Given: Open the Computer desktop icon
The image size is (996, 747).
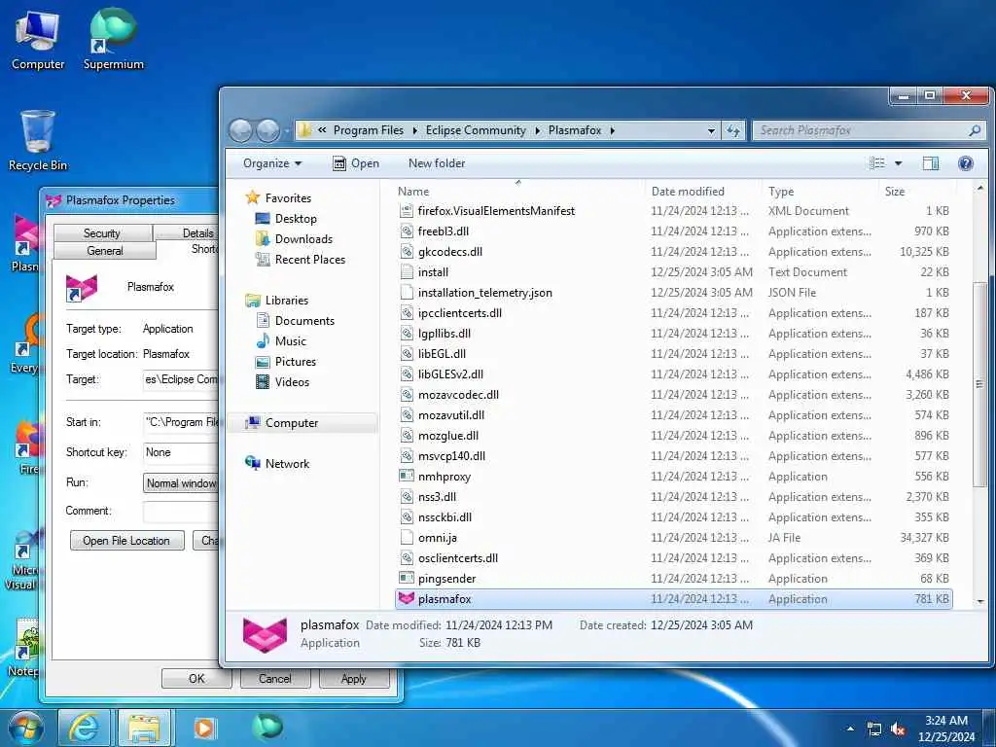Looking at the screenshot, I should pyautogui.click(x=38, y=41).
